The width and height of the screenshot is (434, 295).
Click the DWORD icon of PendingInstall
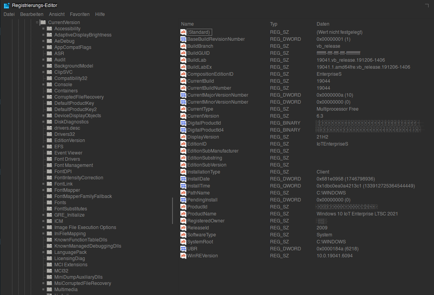tap(183, 200)
